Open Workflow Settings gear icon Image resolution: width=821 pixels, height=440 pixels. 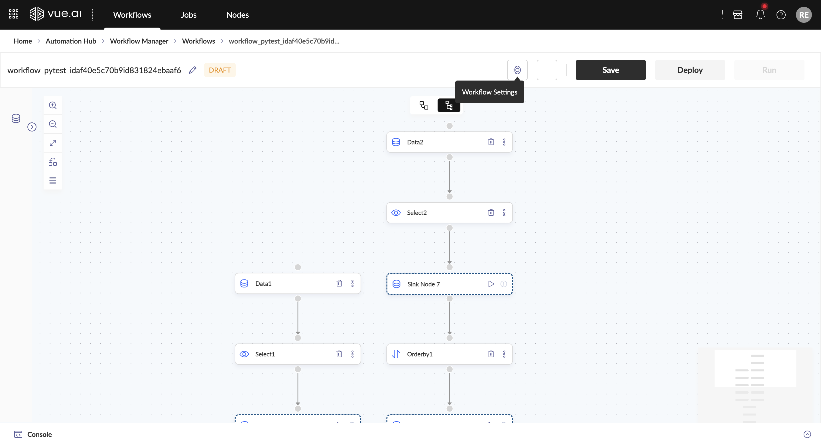[517, 70]
